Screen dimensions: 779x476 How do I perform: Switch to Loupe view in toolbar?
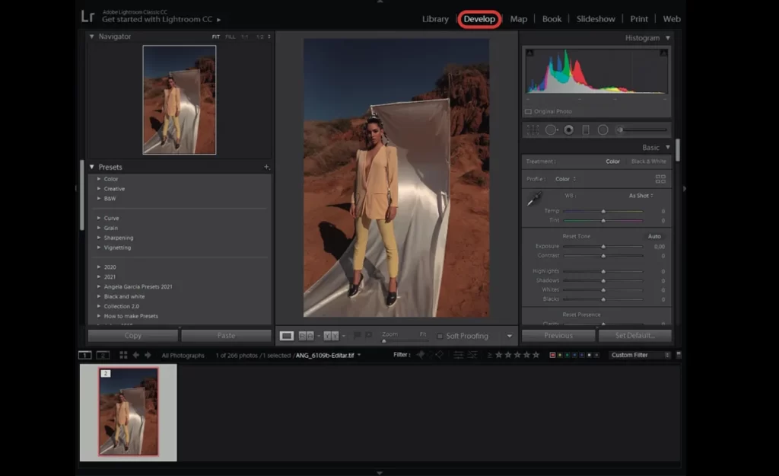(x=287, y=336)
